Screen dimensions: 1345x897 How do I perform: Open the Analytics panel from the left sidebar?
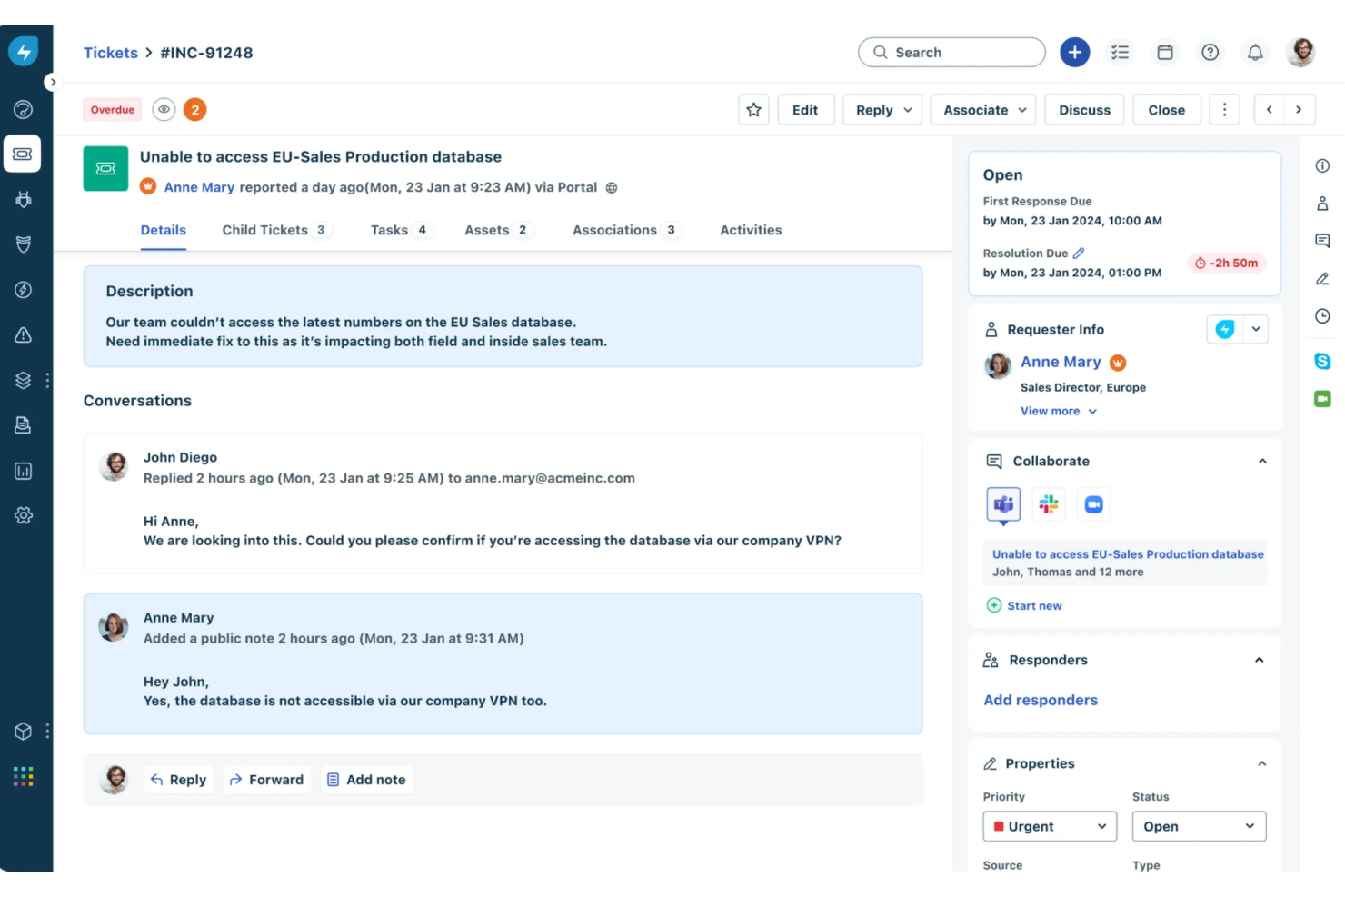24,471
